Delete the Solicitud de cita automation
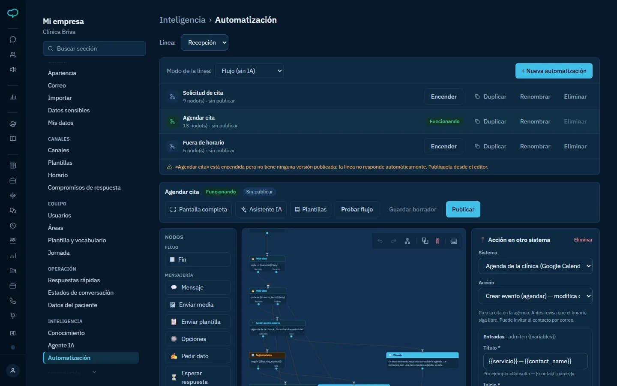 click(x=575, y=96)
